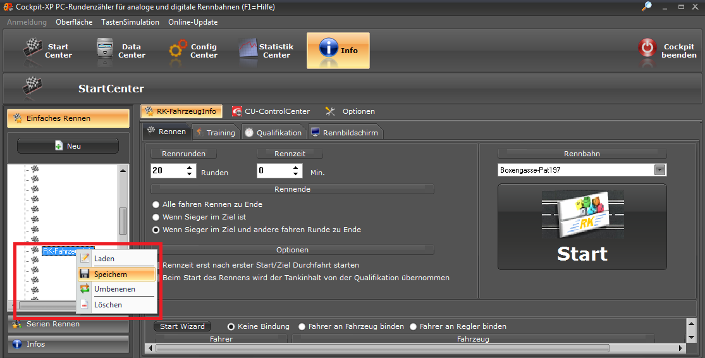Open the Data Center
The width and height of the screenshot is (705, 358).
[121, 51]
